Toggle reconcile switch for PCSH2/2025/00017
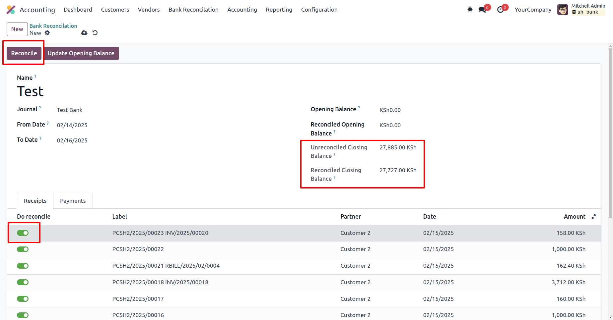Viewport: 613px width, 320px height. [23, 299]
